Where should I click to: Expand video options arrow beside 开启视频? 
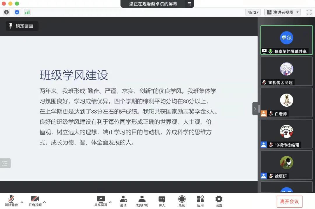44,202
